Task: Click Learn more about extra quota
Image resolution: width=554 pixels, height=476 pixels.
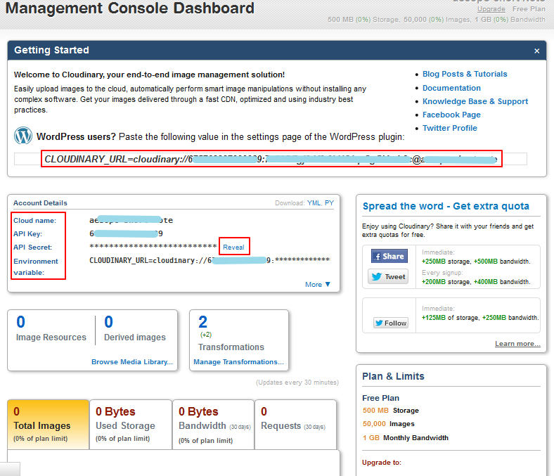Action: click(517, 344)
